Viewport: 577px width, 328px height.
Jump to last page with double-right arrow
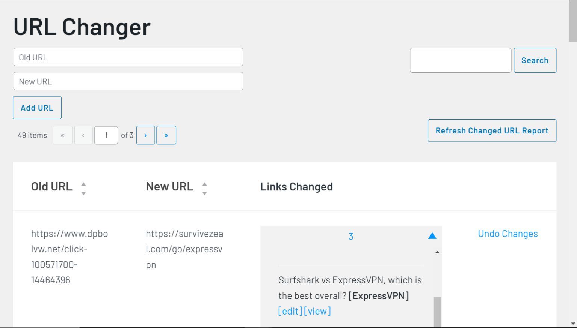166,135
